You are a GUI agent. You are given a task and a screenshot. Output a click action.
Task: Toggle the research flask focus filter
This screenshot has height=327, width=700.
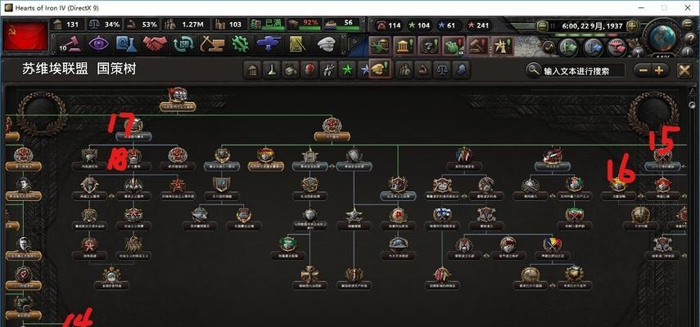pyautogui.click(x=272, y=70)
